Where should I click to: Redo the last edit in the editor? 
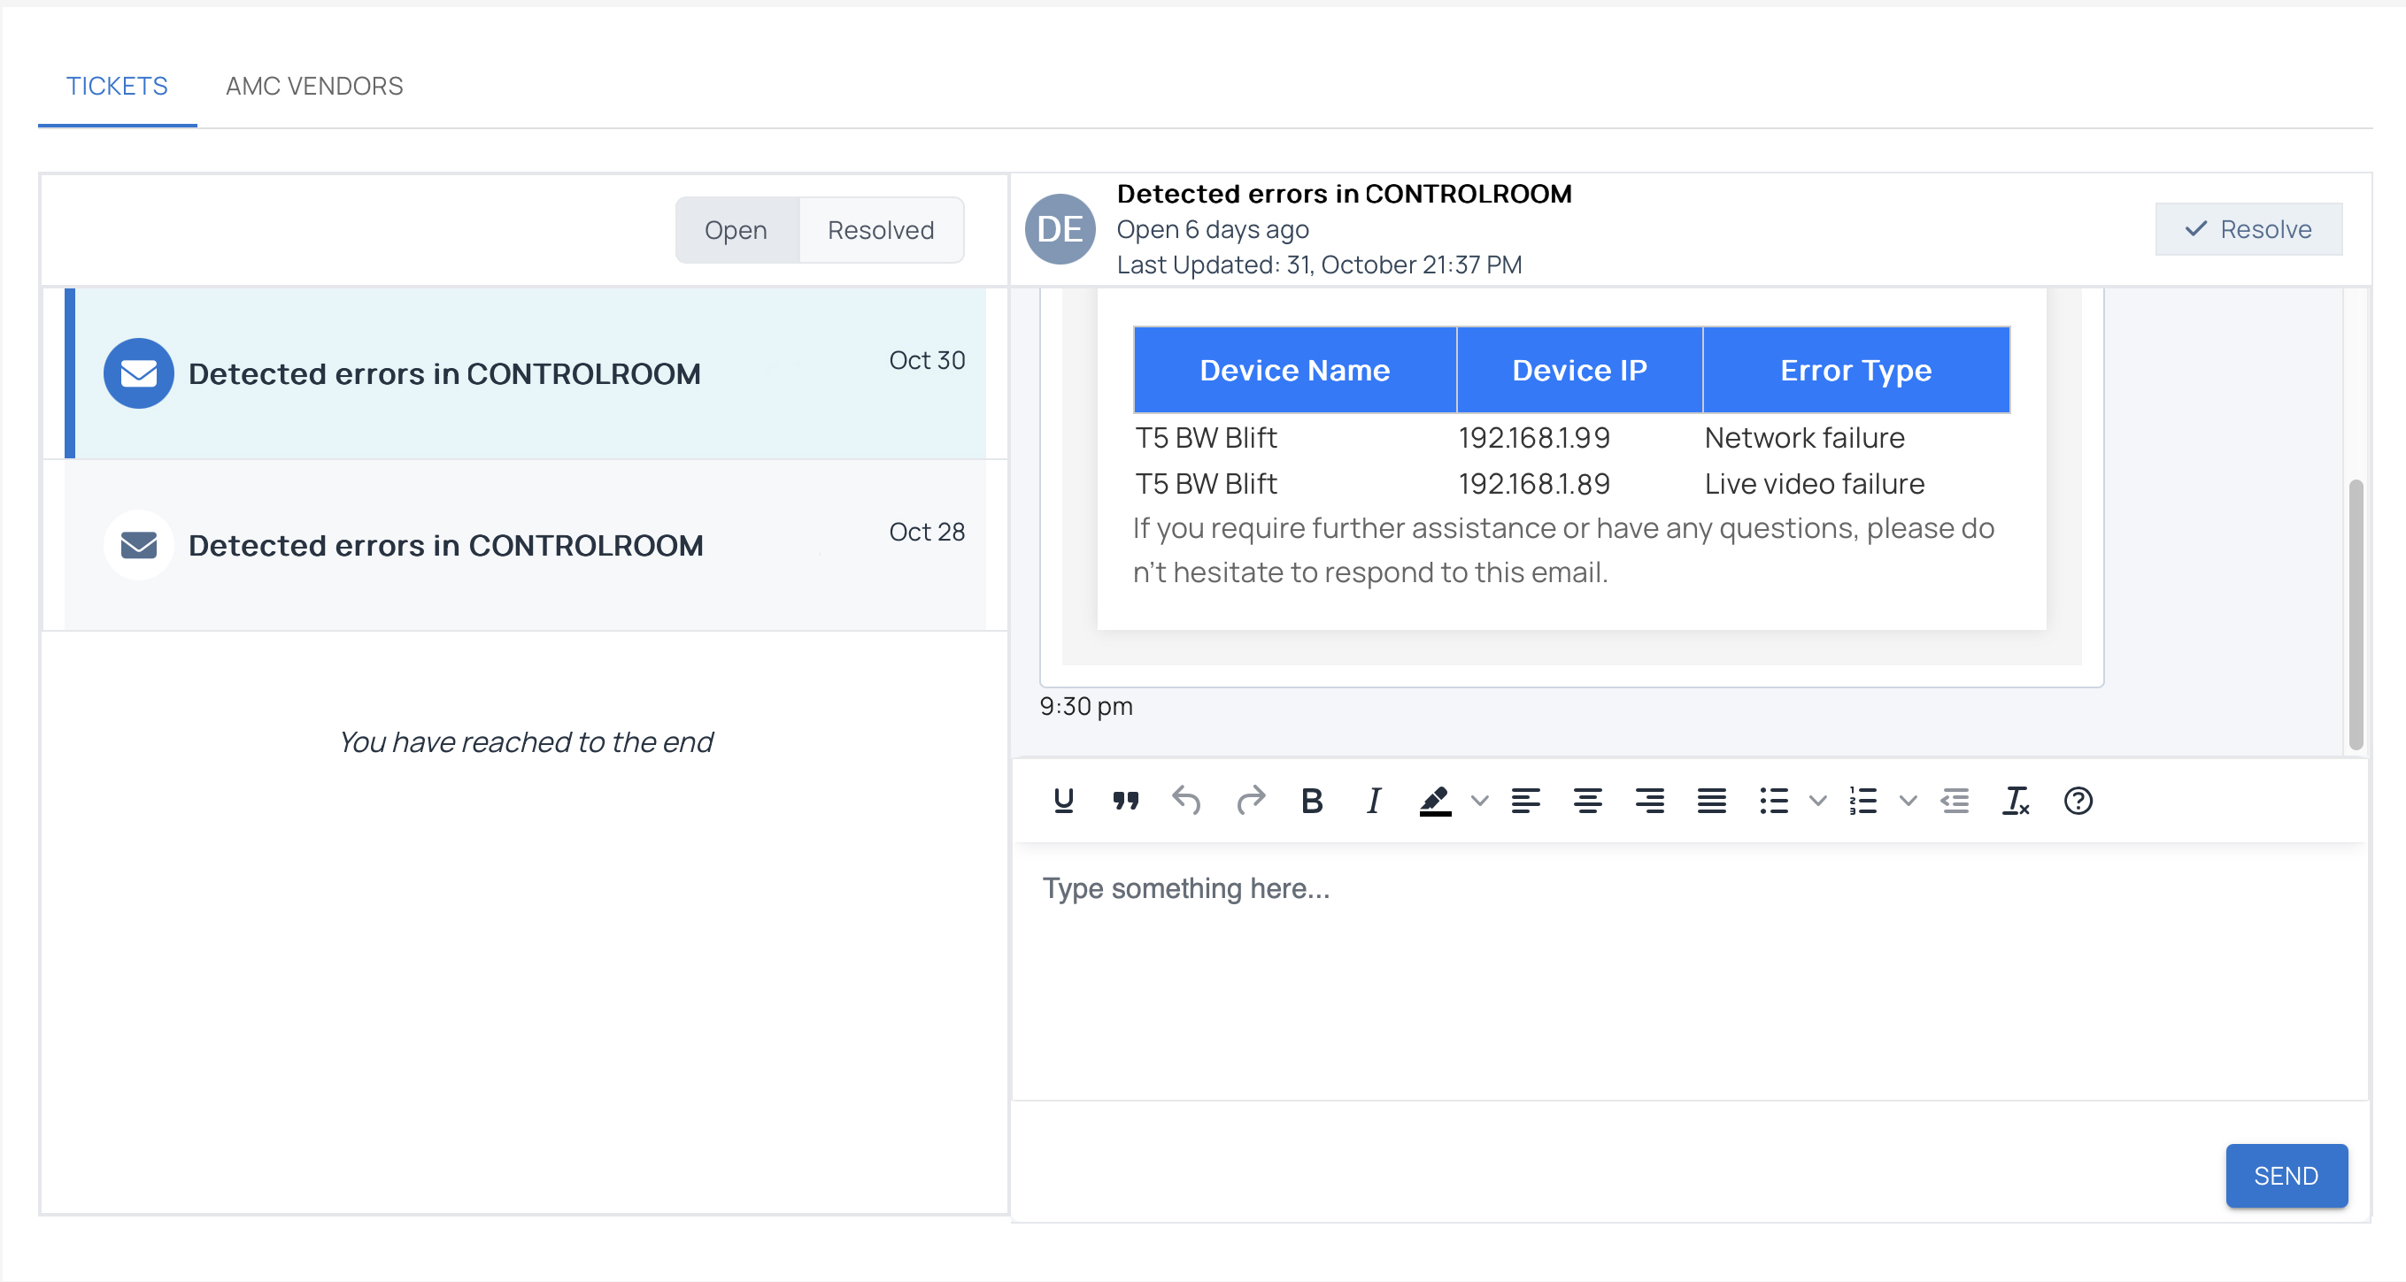coord(1250,800)
